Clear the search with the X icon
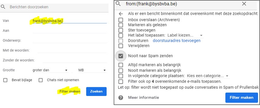This screenshot has width=260, height=108. 244,4
